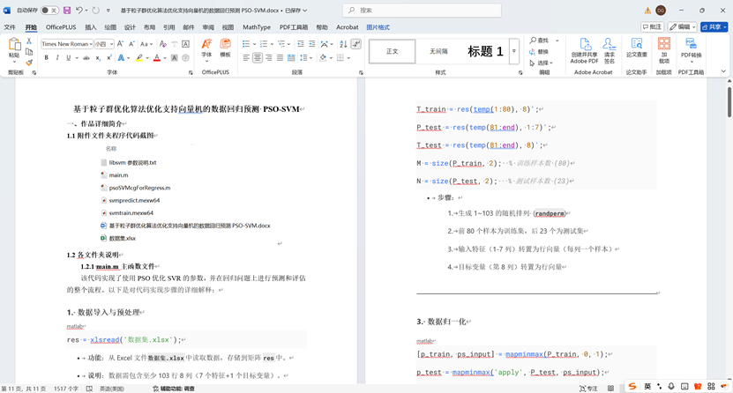This screenshot has width=733, height=393.
Task: Switch to the 图片格式 Picture Format tab
Action: [x=378, y=27]
